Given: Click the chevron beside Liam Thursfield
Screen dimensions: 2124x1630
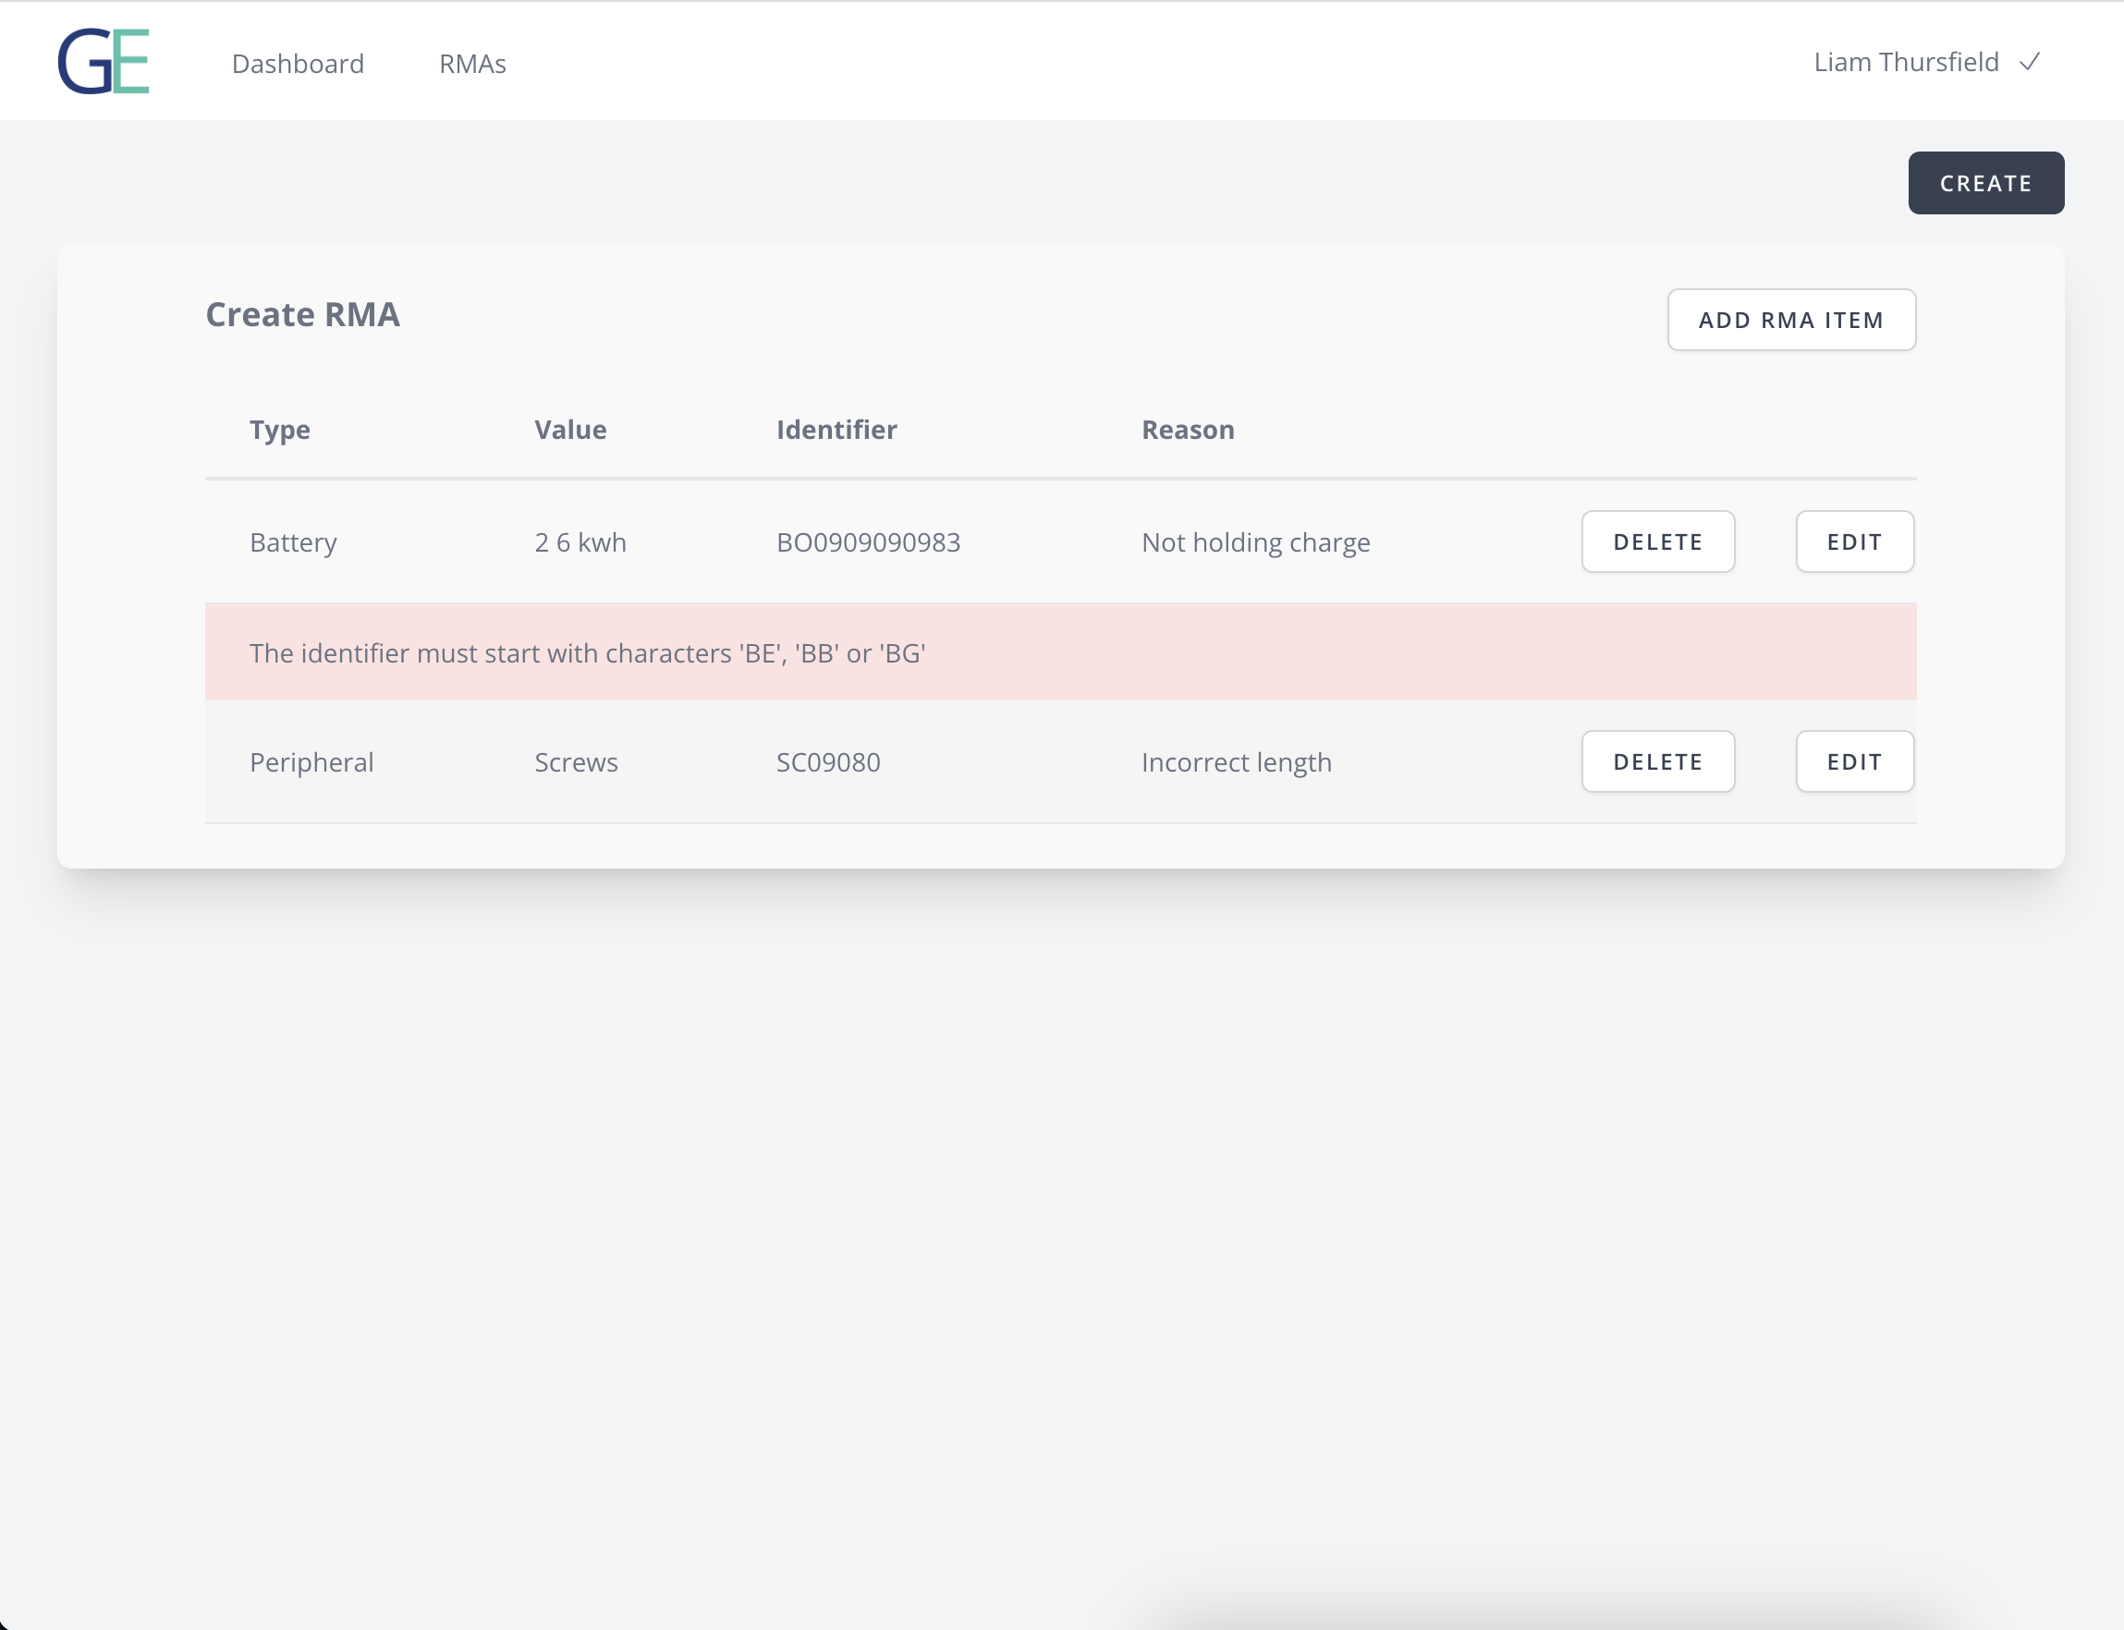Looking at the screenshot, I should [x=2029, y=62].
